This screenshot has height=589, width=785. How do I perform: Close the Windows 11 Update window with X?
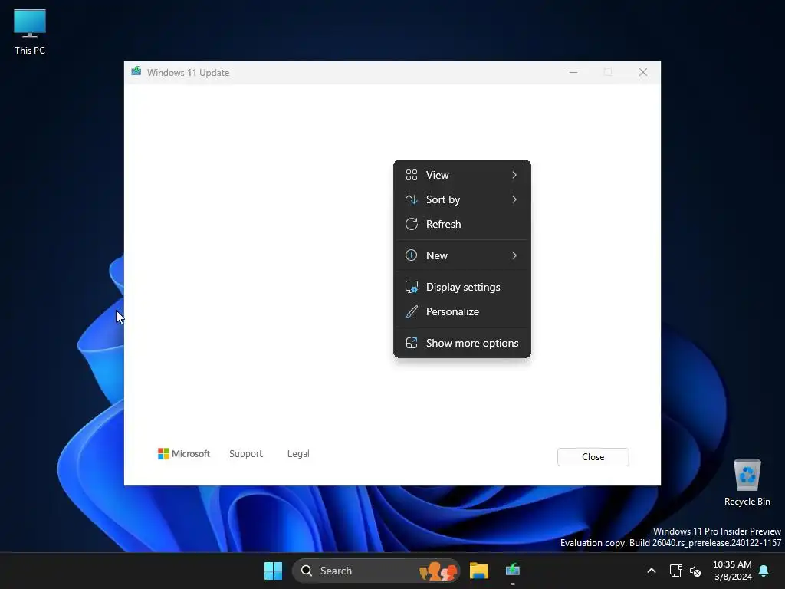(643, 73)
